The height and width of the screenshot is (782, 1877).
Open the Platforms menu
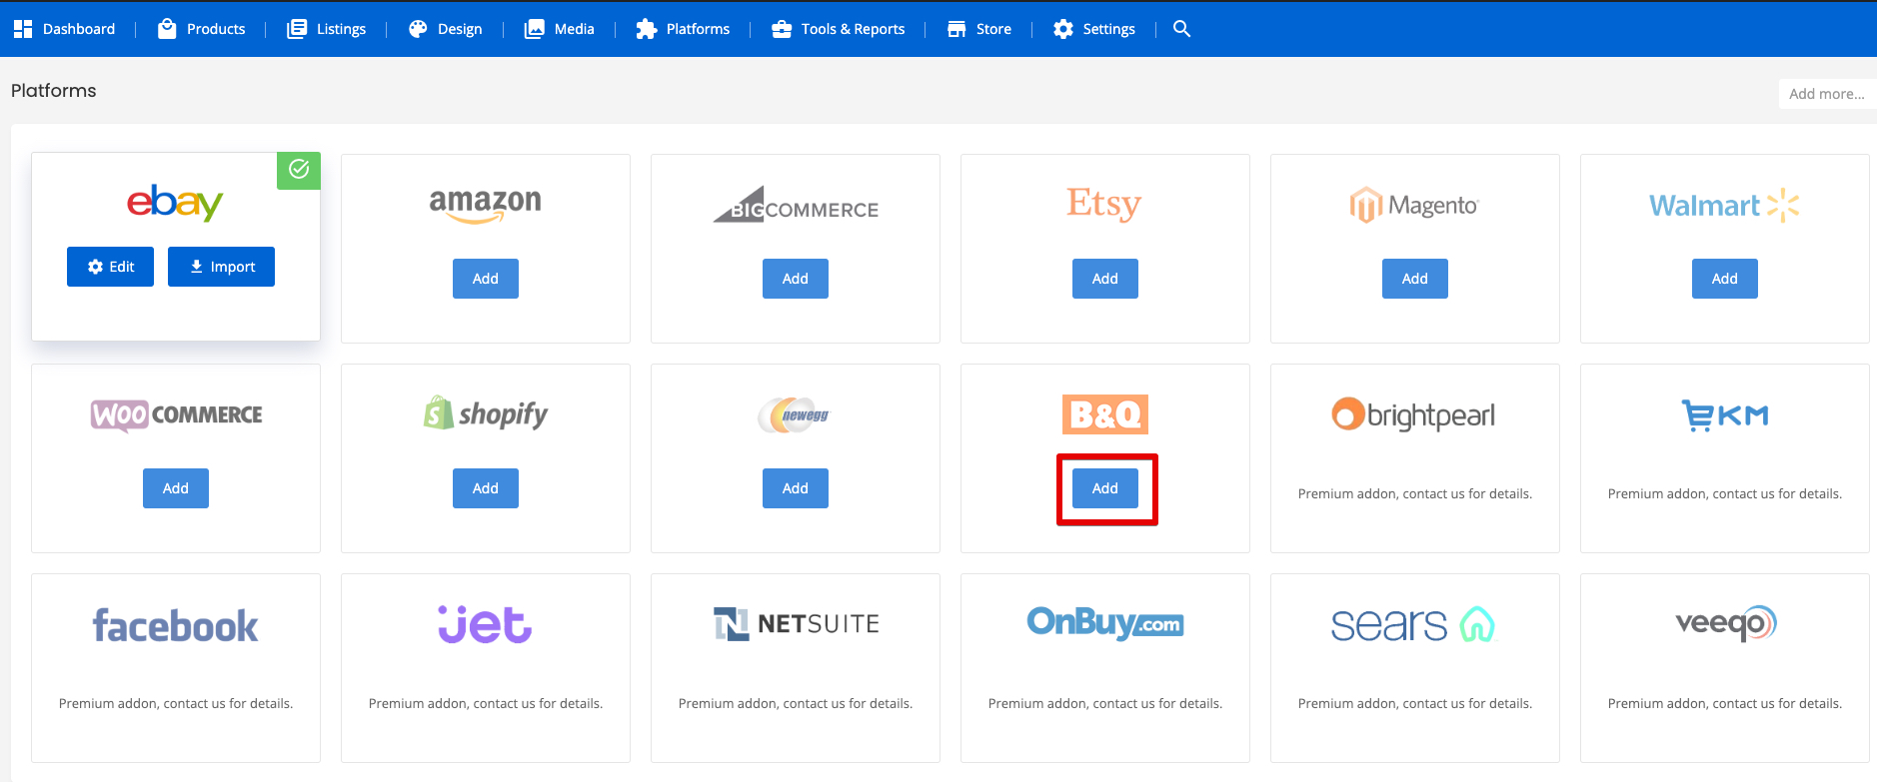698,29
